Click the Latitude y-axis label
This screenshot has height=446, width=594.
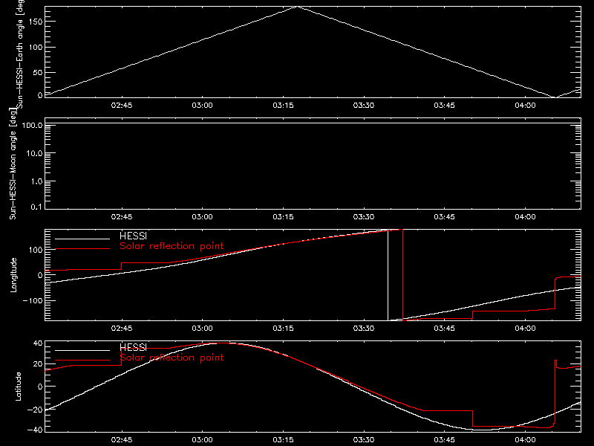tap(18, 387)
